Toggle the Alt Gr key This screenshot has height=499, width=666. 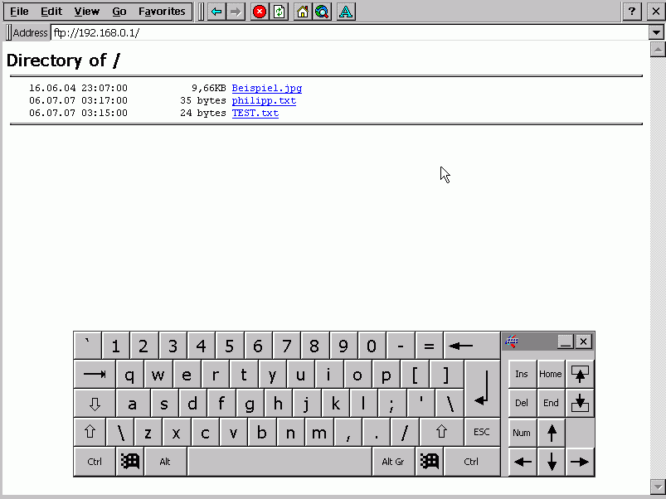(393, 461)
